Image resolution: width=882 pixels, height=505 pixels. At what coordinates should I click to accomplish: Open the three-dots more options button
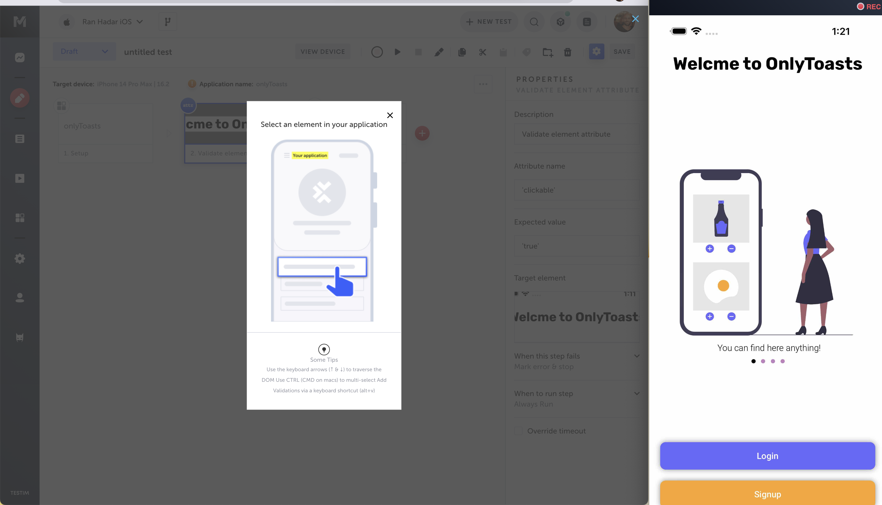tap(483, 84)
